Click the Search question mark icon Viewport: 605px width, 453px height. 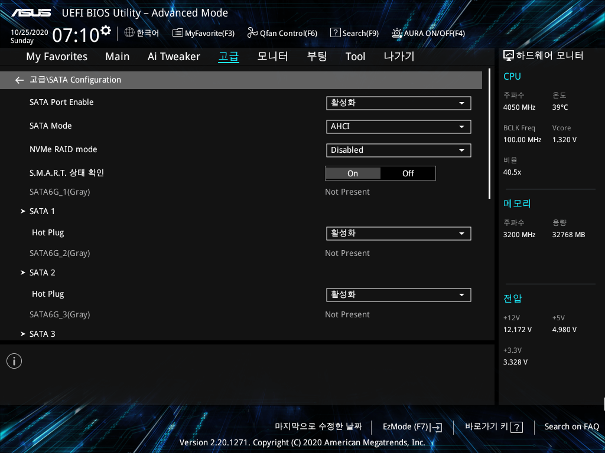336,33
